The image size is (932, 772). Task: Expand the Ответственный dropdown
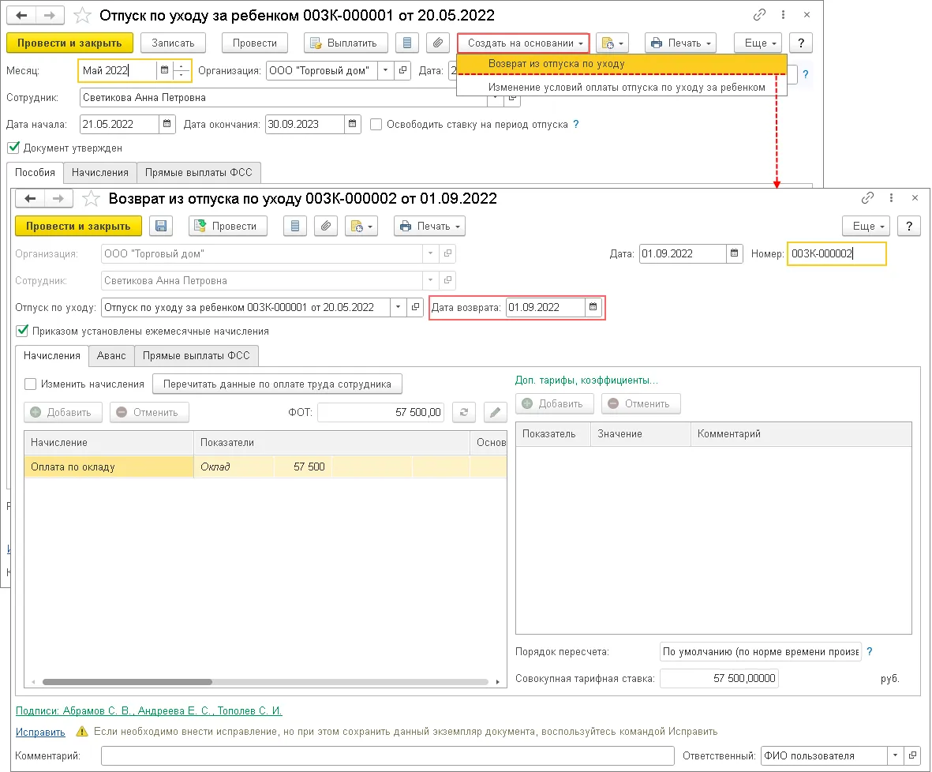[x=895, y=755]
